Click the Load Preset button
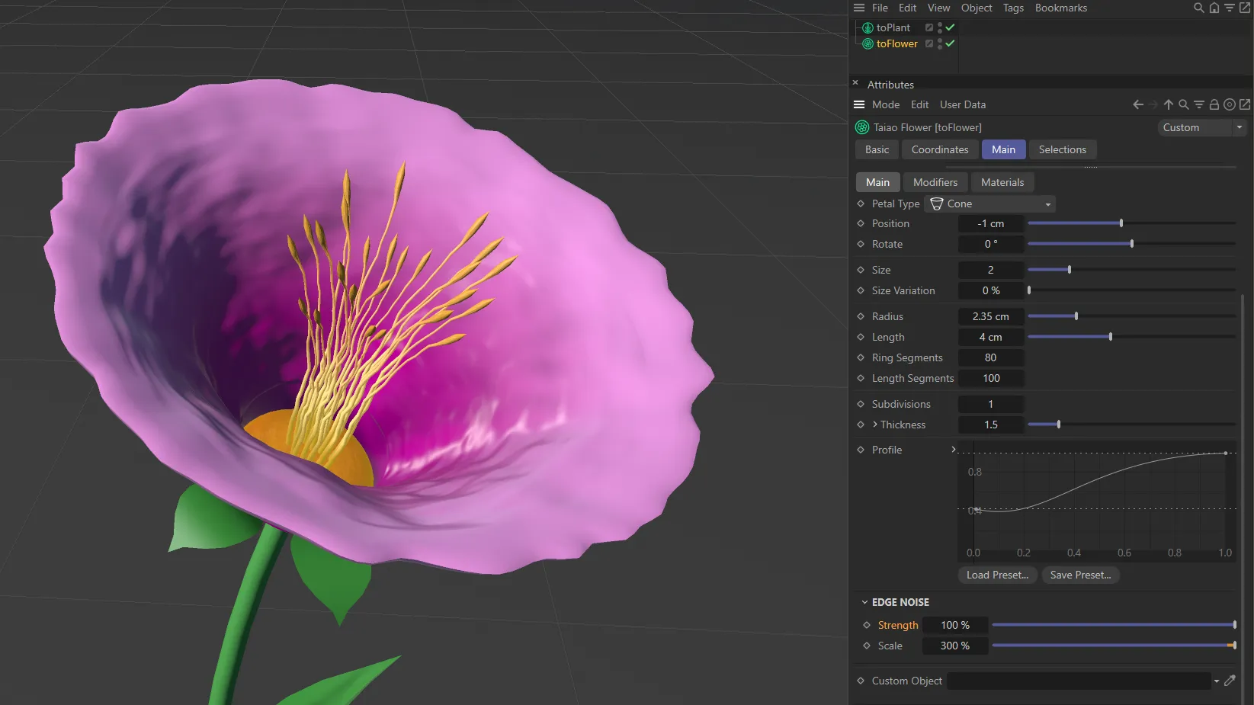The image size is (1254, 705). pos(996,575)
